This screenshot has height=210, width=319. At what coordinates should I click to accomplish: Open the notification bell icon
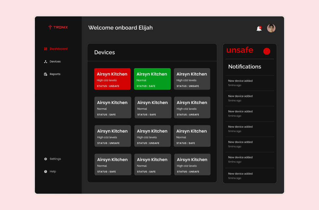[259, 29]
